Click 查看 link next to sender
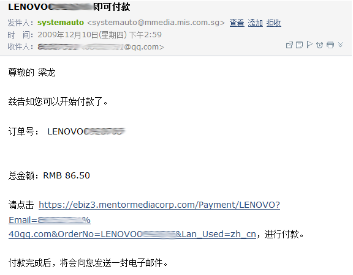The height and width of the screenshot is (275, 353). (237, 23)
